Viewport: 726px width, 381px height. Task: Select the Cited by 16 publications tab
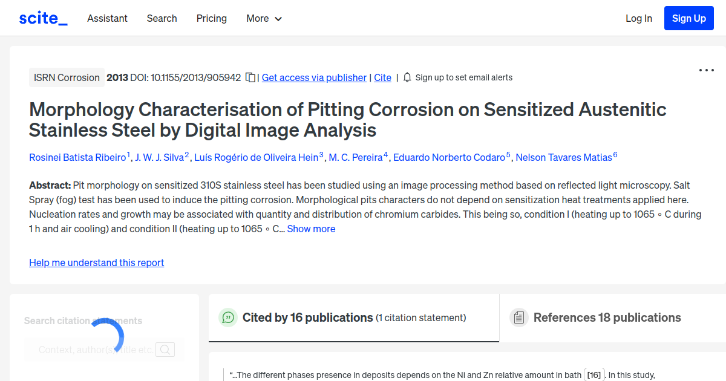click(x=306, y=317)
